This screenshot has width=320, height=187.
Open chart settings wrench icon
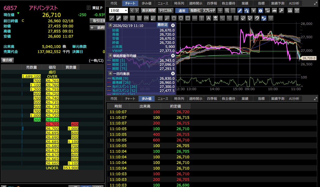tap(281, 11)
